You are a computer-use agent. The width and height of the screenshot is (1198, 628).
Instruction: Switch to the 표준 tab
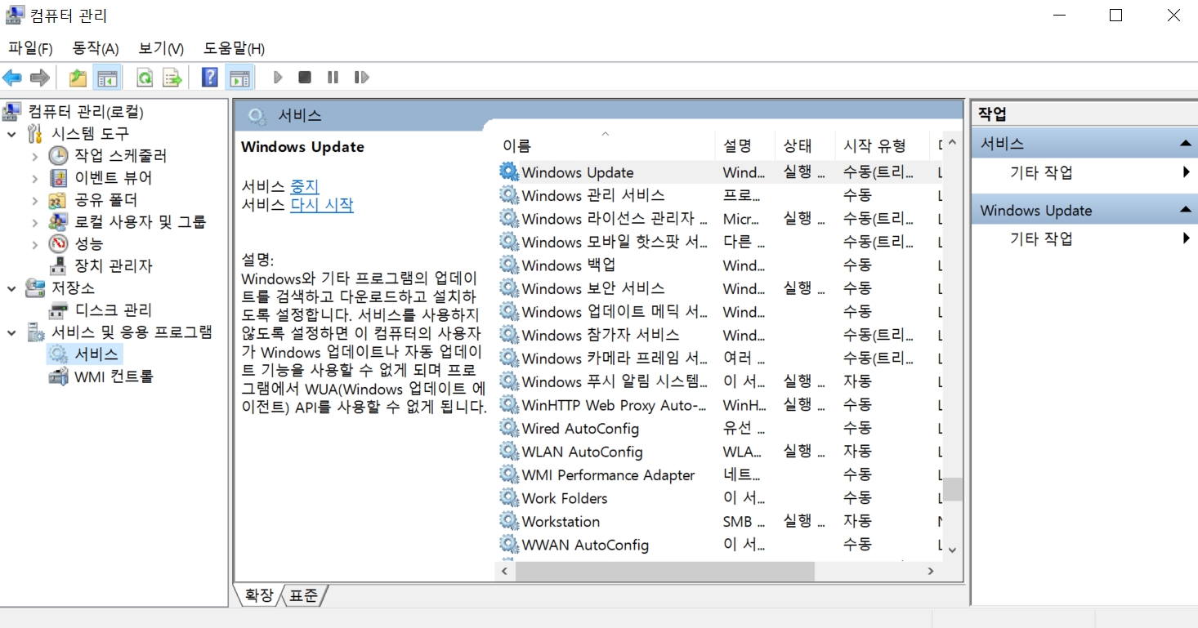303,595
